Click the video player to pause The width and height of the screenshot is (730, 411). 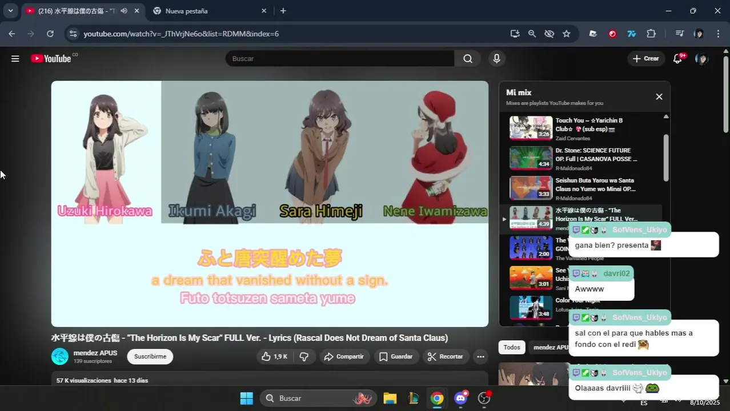(270, 204)
